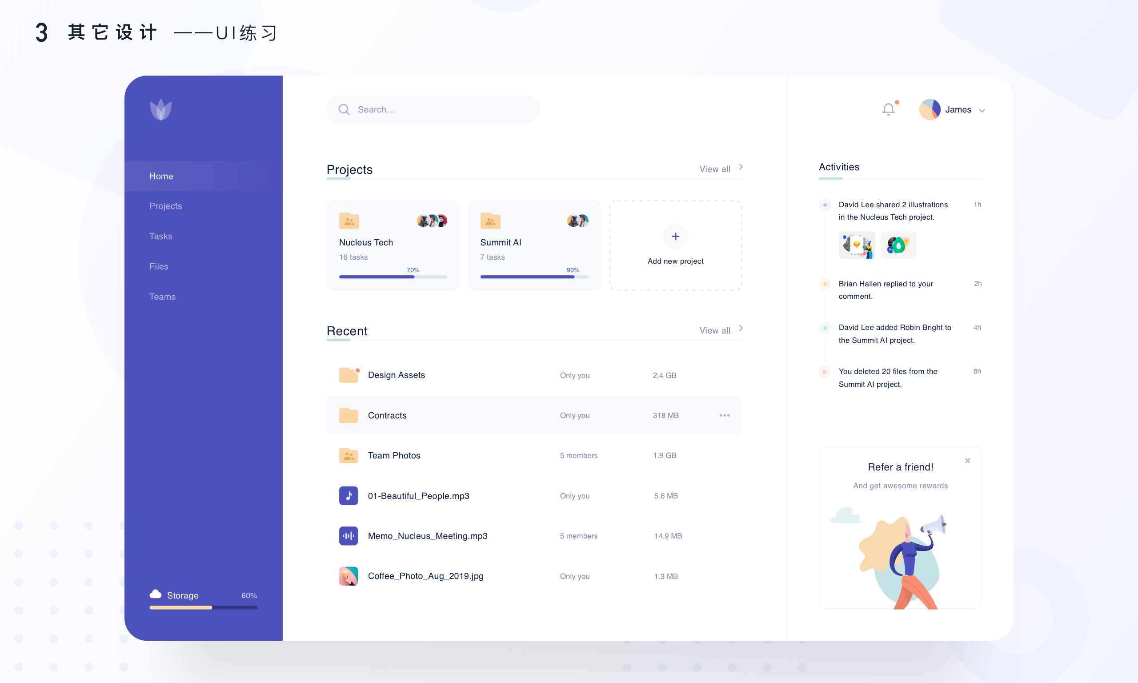The height and width of the screenshot is (683, 1138).
Task: Click the chevron beside Projects View all
Action: point(741,167)
